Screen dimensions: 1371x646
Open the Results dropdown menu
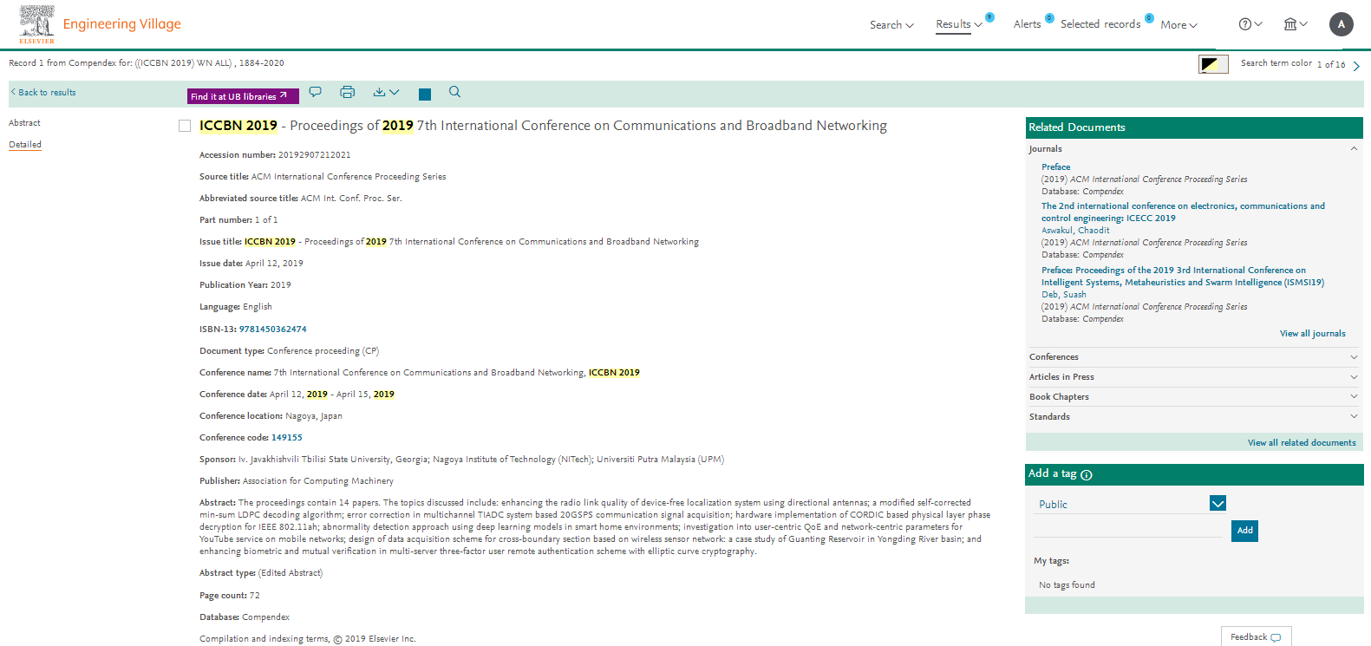(x=959, y=24)
